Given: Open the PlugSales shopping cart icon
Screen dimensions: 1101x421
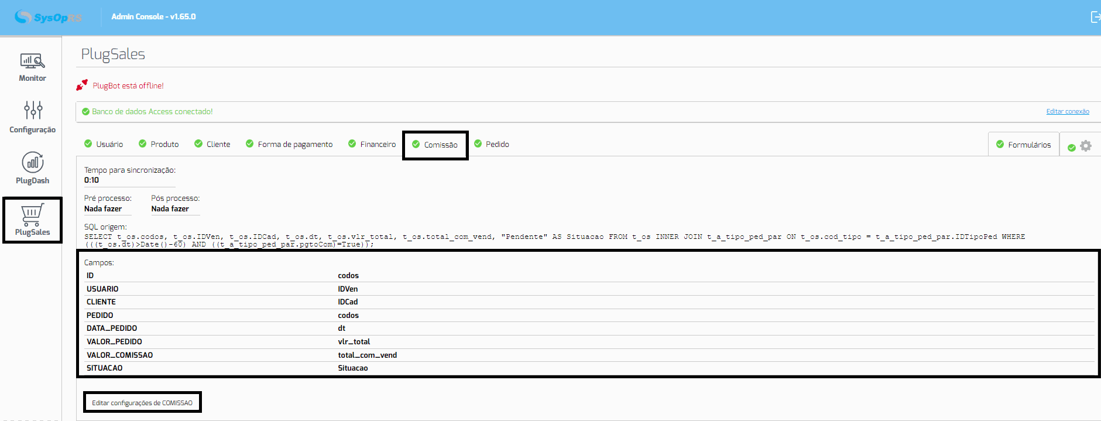Looking at the screenshot, I should coord(32,214).
